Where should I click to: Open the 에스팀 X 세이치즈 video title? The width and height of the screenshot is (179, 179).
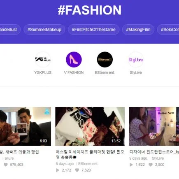click(90, 155)
